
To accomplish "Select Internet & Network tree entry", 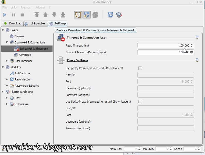I will 27,49.
